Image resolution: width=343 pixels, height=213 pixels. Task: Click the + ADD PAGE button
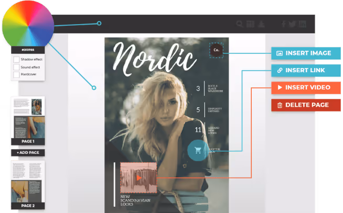(x=28, y=152)
